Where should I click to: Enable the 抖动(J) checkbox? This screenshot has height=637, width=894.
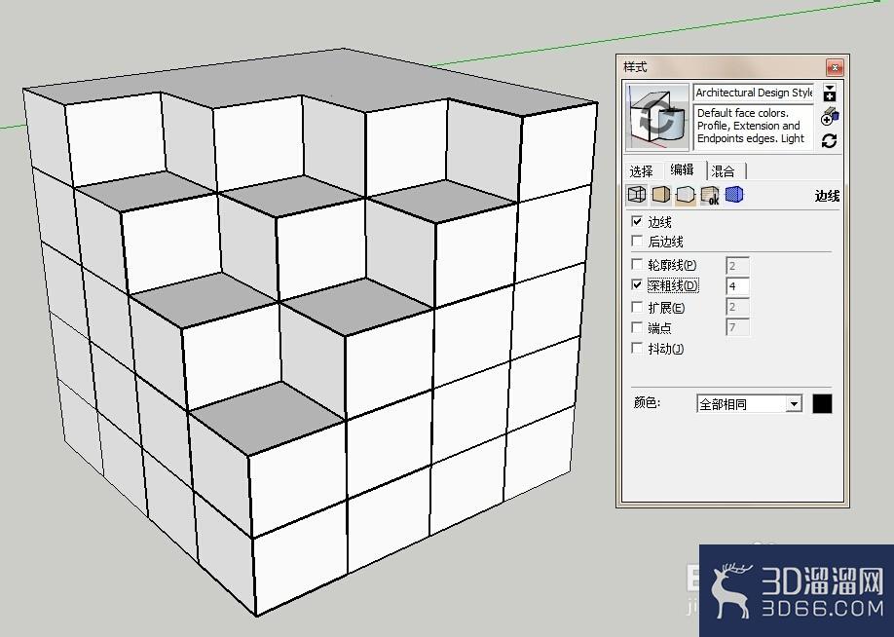[638, 348]
